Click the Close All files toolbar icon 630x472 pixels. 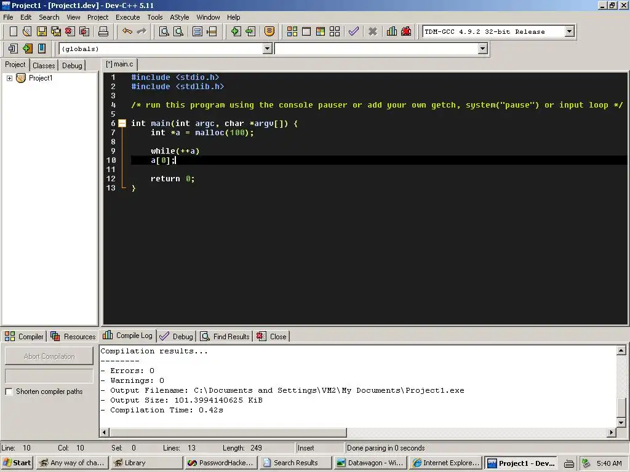84,31
